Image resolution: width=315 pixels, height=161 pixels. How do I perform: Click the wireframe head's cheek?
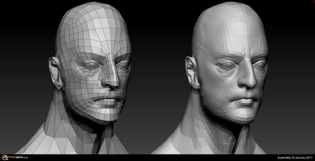coord(82,88)
